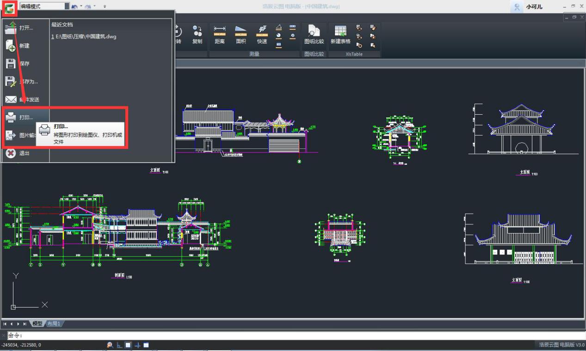The height and width of the screenshot is (351, 586).
Task: Click the 复制 copy tool
Action: 197,35
